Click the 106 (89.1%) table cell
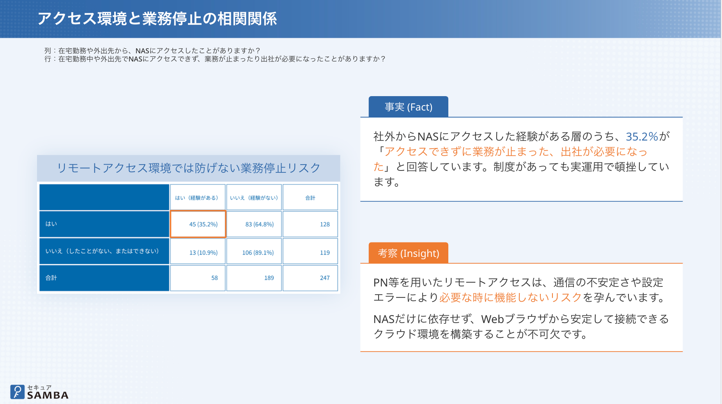Image resolution: width=722 pixels, height=404 pixels. [x=254, y=252]
